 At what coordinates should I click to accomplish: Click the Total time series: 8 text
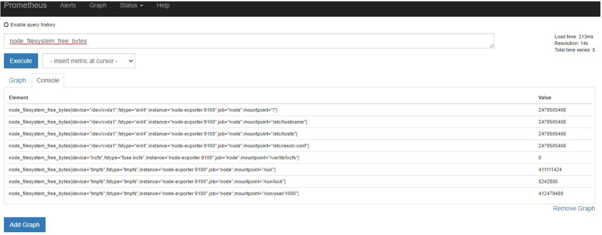click(574, 50)
